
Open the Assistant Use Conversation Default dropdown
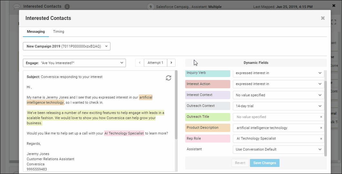tap(279, 149)
